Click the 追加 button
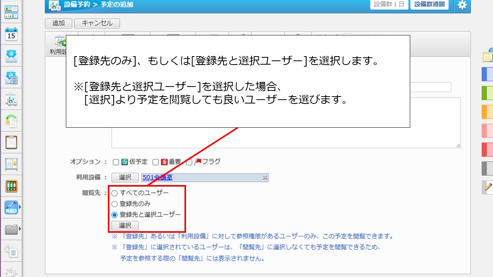The image size is (493, 277). [x=59, y=23]
